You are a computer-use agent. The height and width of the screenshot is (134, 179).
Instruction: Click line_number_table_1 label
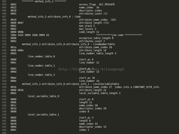coord(41,66)
